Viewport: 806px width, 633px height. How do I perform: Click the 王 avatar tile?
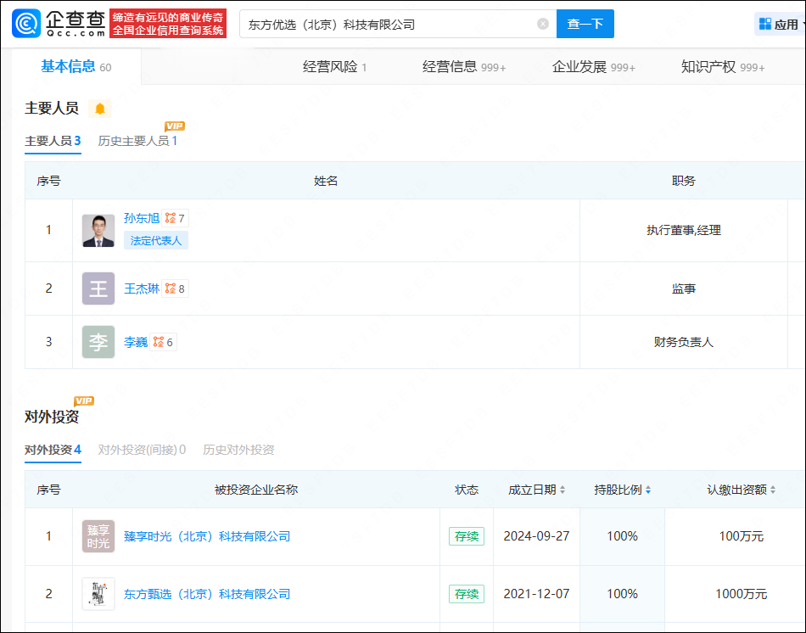pyautogui.click(x=98, y=288)
